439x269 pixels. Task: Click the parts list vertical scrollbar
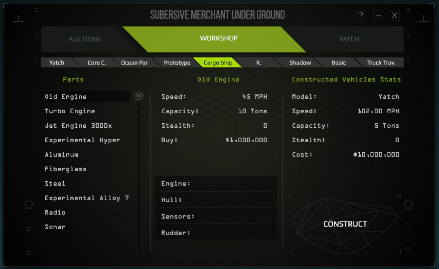139,175
